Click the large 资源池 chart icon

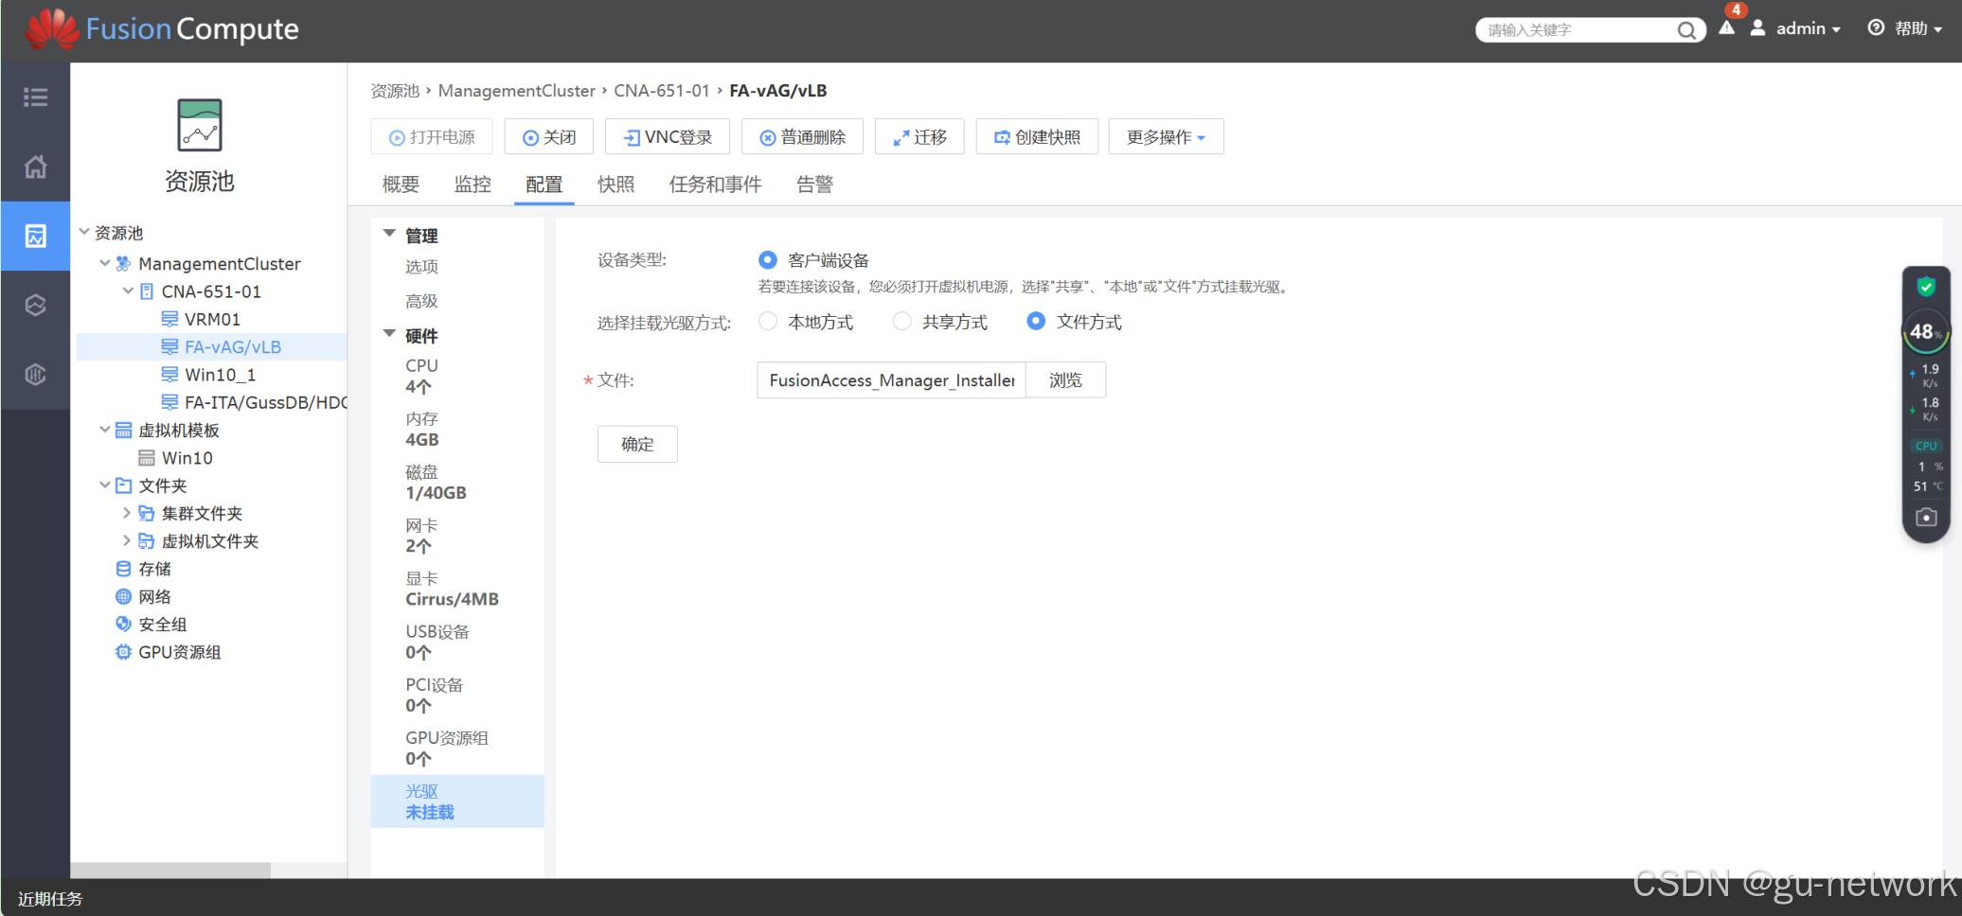(199, 125)
